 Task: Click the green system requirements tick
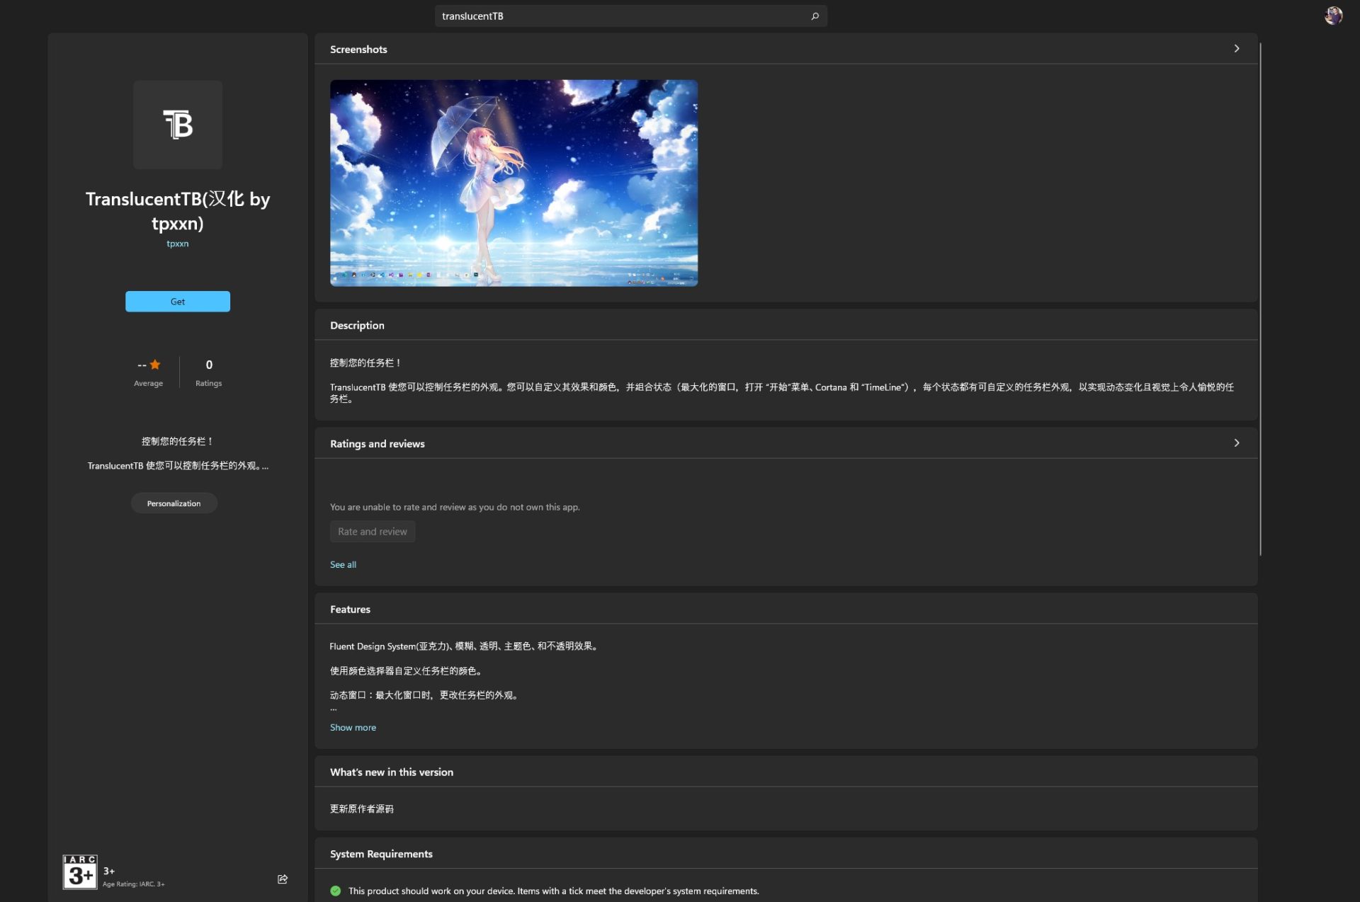[336, 891]
